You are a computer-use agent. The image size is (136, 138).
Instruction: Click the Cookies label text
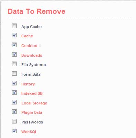[29, 46]
